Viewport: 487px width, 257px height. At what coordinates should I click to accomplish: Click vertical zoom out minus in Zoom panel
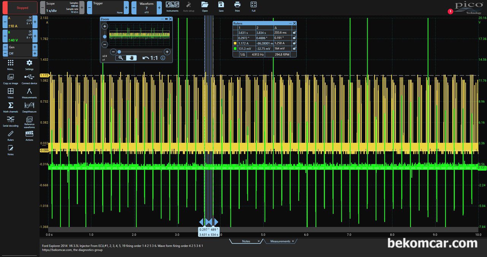[x=105, y=44]
